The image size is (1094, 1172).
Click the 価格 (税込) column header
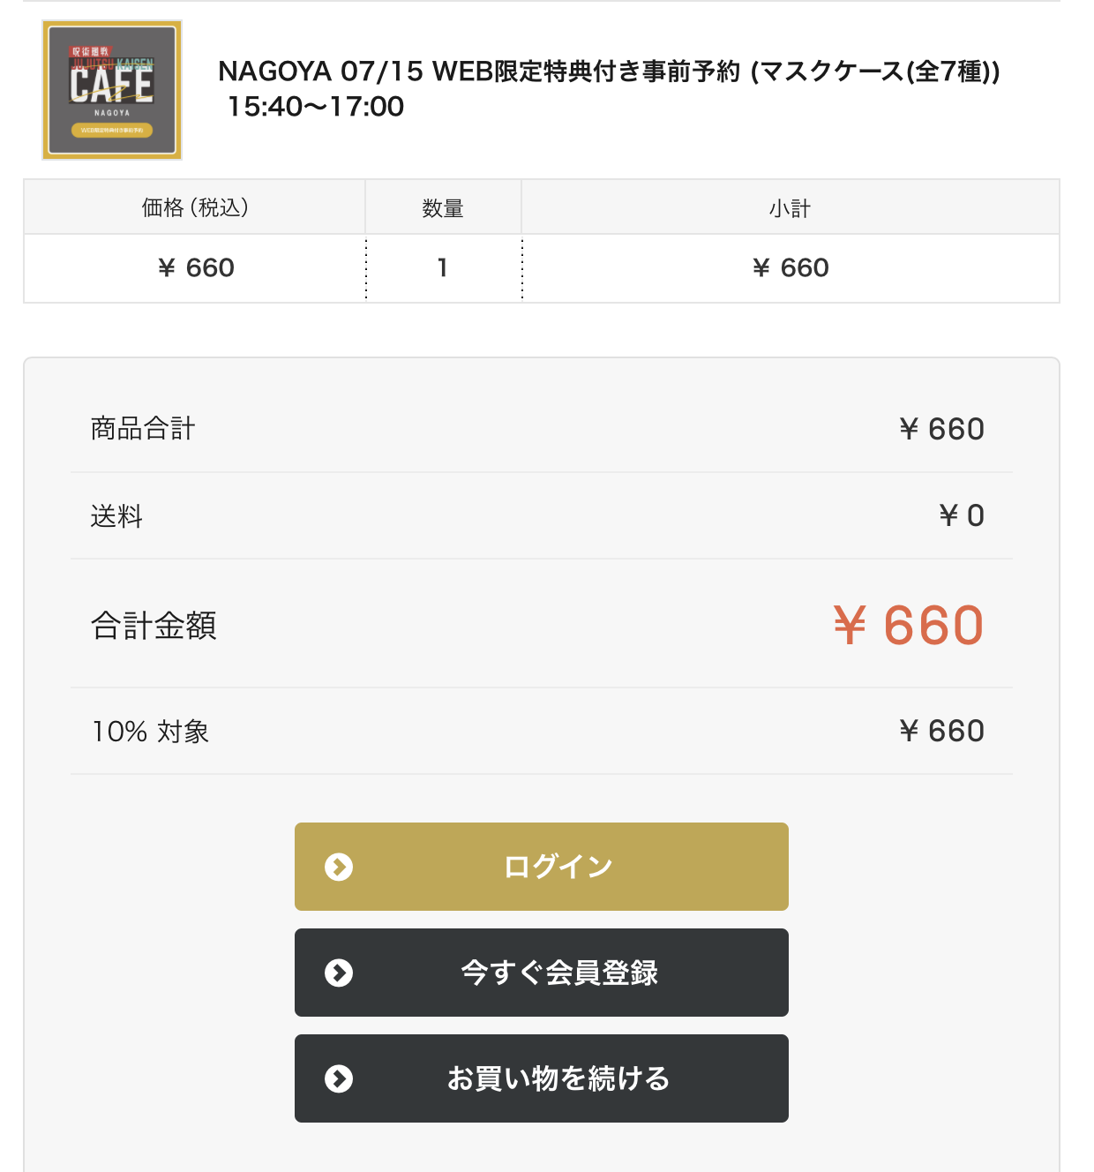click(195, 207)
